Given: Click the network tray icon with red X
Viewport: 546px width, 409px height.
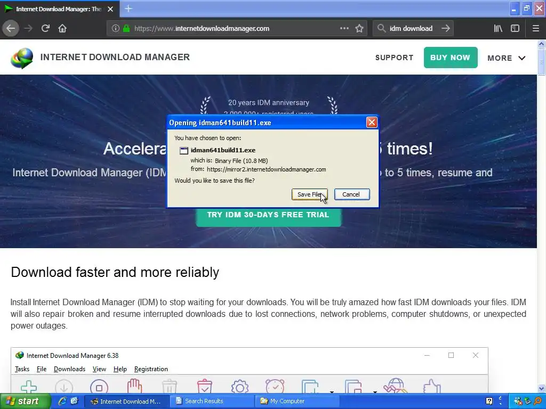Looking at the screenshot, I should coord(518,402).
